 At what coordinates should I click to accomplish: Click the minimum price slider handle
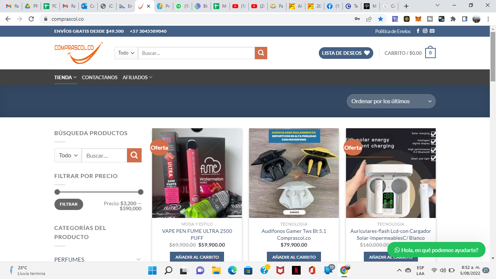pyautogui.click(x=57, y=192)
